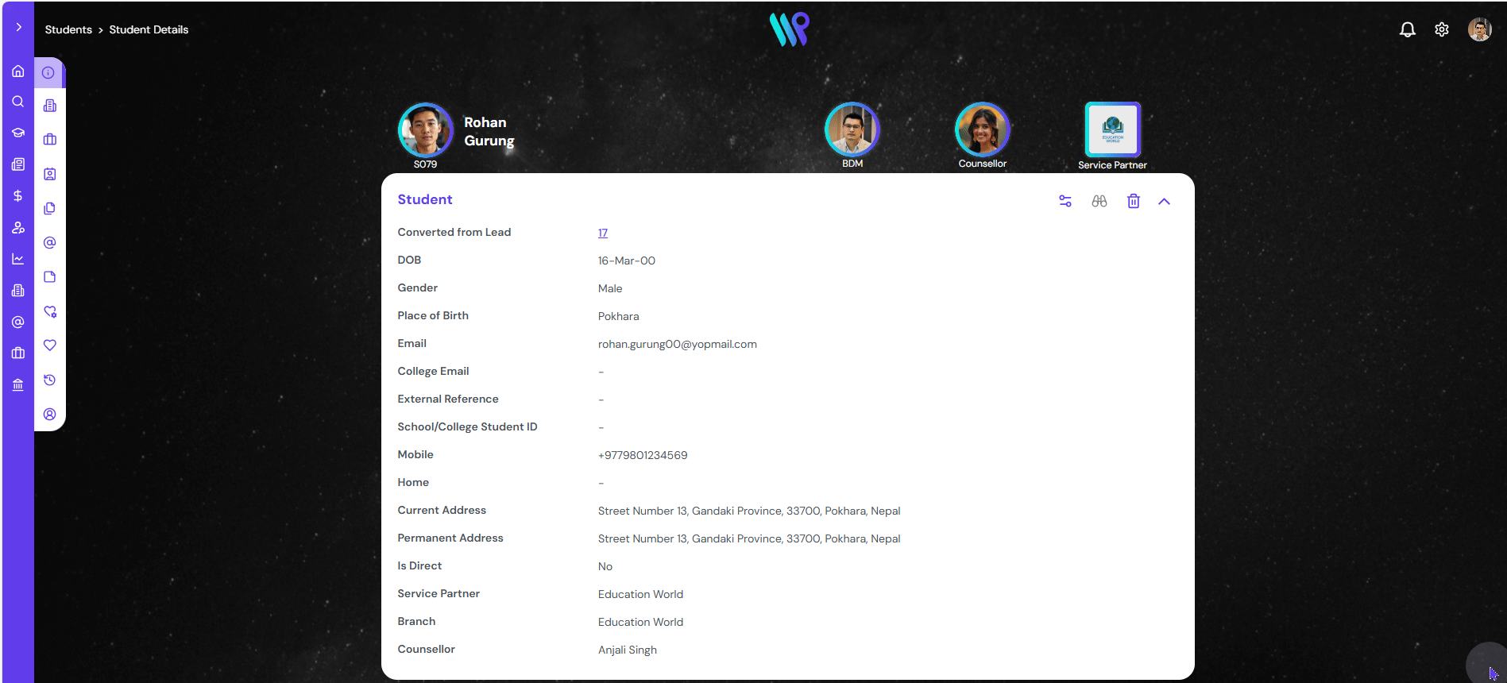Open the dollar sign finance icon

coord(17,195)
